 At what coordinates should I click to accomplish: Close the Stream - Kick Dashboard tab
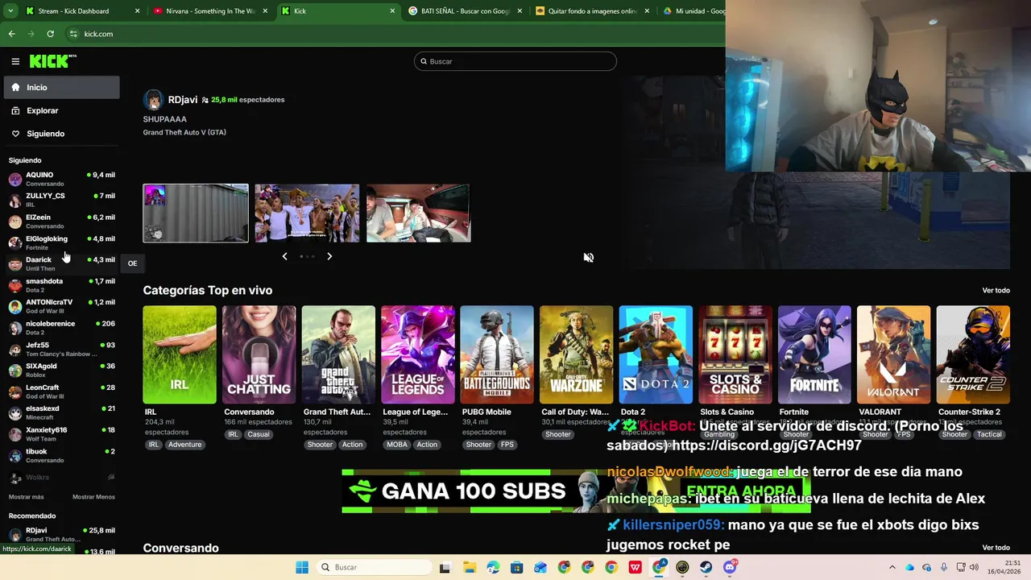(137, 11)
